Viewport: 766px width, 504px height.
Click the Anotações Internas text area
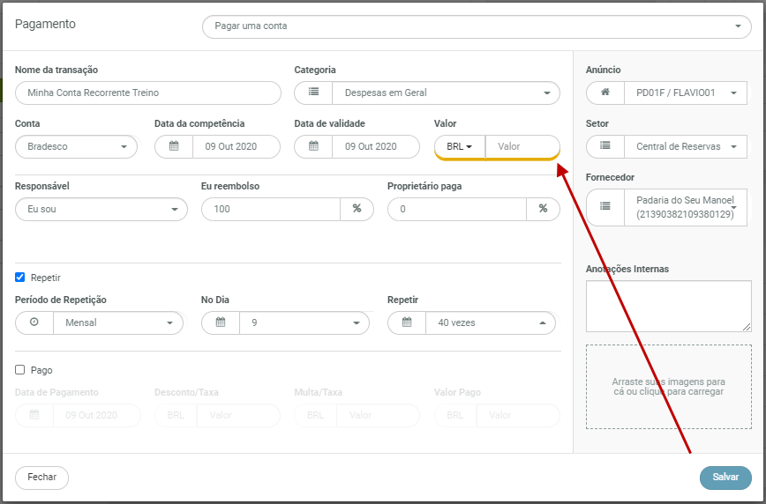(x=668, y=306)
